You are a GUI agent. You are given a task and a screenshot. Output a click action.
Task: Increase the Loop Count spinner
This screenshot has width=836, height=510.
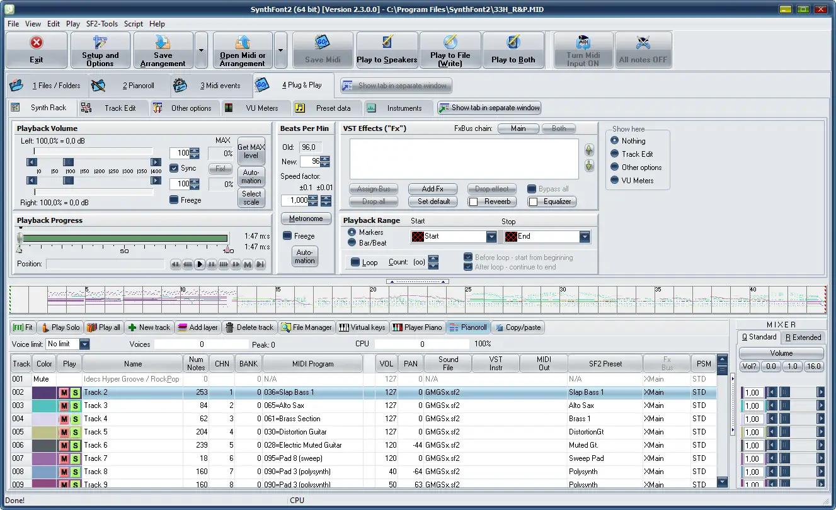click(x=433, y=259)
